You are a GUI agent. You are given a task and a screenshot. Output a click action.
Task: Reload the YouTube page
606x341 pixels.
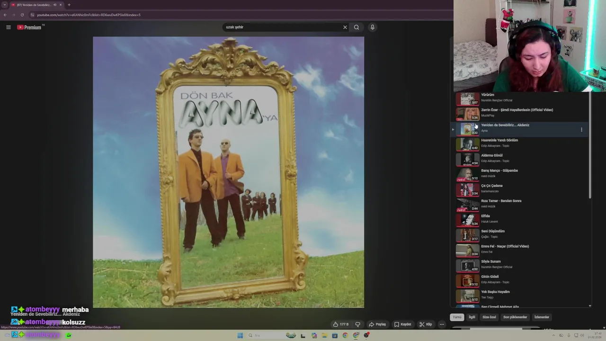click(x=22, y=15)
